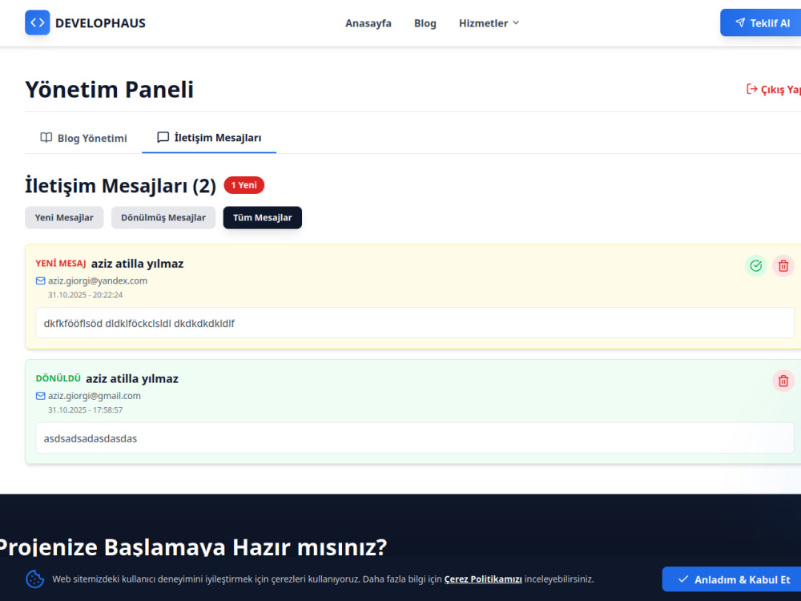Viewport: 801px width, 601px height.
Task: Open the Blog navigation item
Action: tap(425, 23)
